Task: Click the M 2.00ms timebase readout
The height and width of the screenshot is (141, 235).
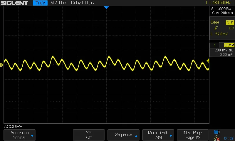Action: click(59, 3)
